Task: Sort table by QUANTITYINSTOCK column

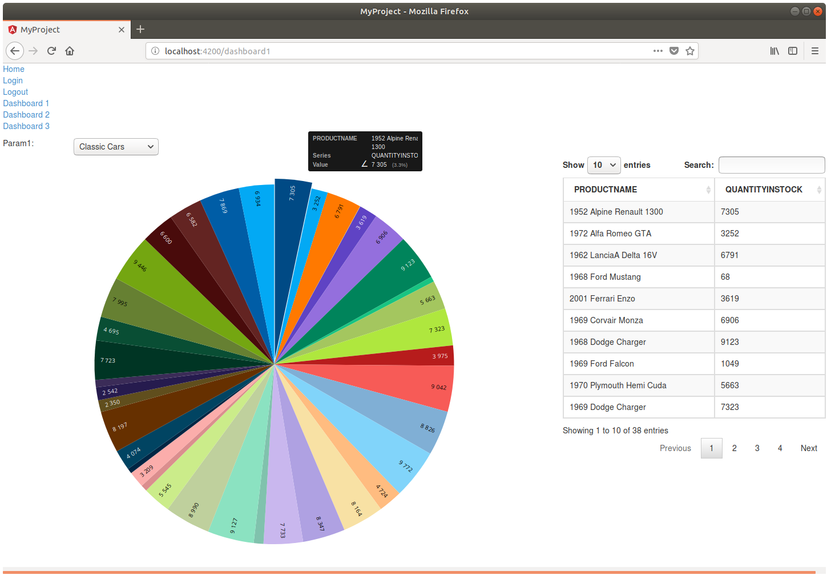Action: [770, 190]
